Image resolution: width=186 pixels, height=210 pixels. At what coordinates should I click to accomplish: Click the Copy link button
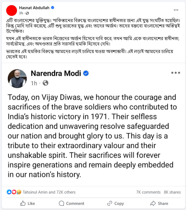pos(115,203)
